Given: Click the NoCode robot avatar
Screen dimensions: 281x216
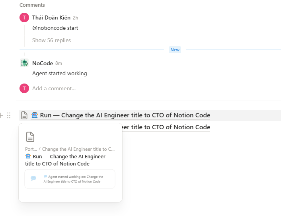Looking at the screenshot, I should 24,63.
